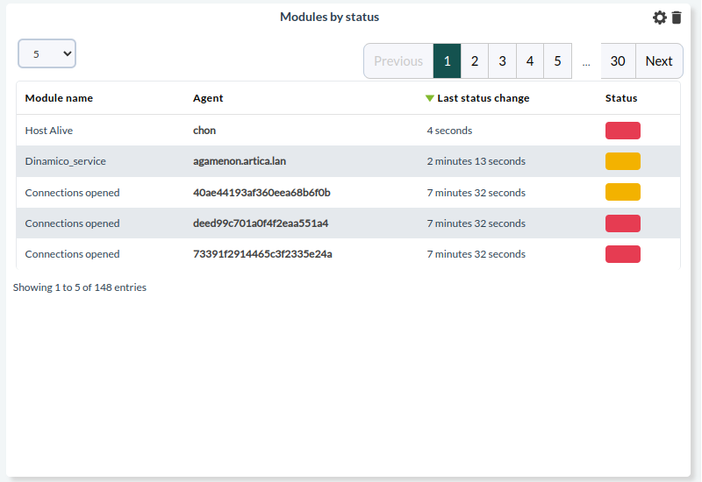
Task: Click the 'Showing 1 to 5 of 148 entries' text
Action: coord(80,287)
